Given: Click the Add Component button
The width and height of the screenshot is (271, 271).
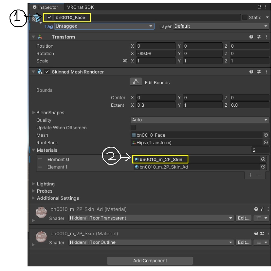Looking at the screenshot, I should click(150, 261).
